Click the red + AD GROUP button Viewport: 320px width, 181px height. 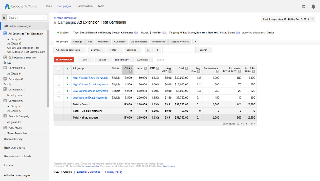(x=64, y=60)
